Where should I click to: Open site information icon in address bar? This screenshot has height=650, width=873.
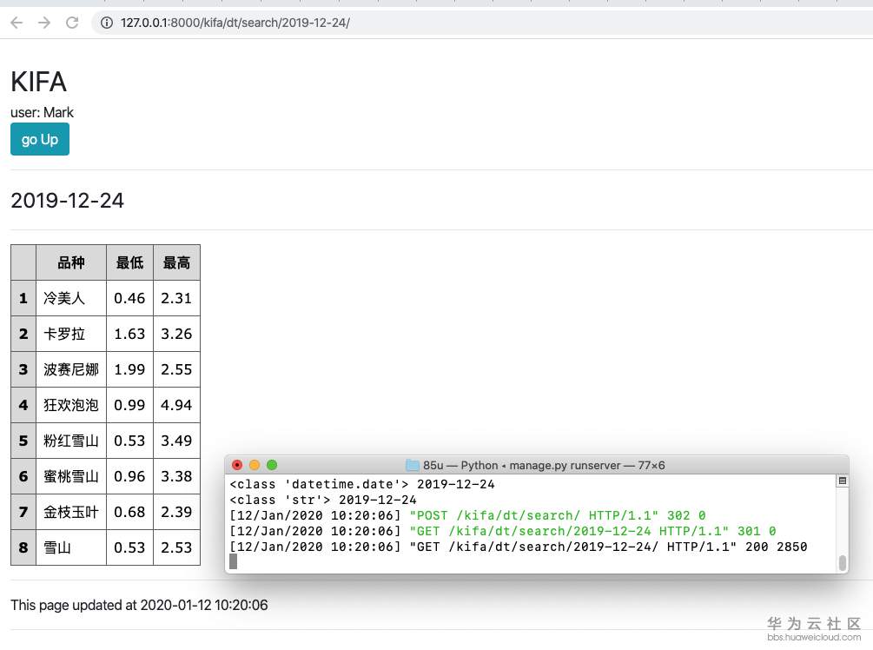click(106, 23)
